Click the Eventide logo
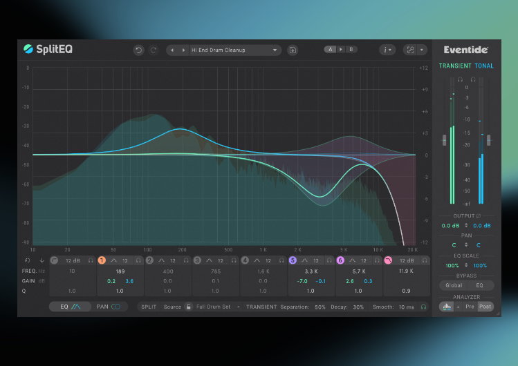518x366 pixels. [466, 50]
